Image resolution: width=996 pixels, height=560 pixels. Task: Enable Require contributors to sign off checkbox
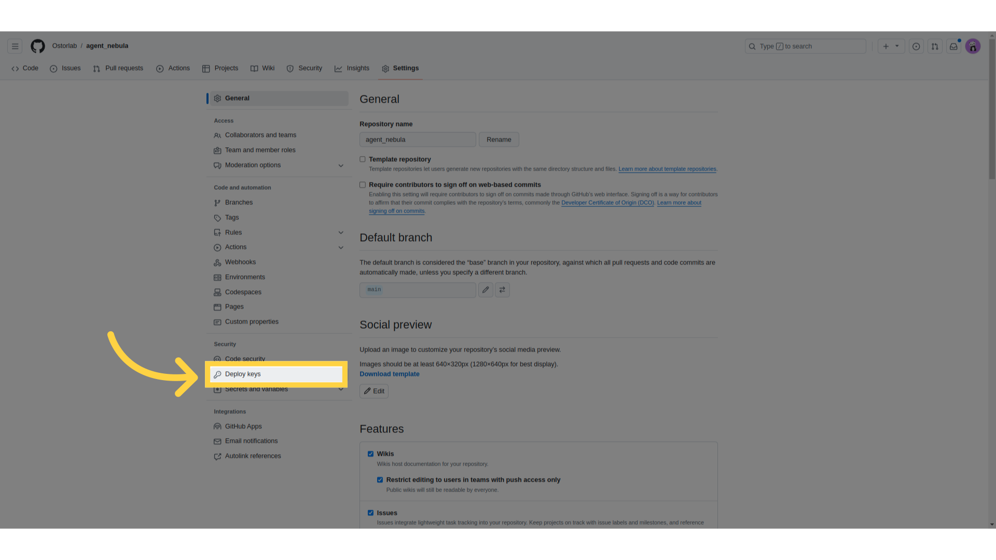coord(363,185)
